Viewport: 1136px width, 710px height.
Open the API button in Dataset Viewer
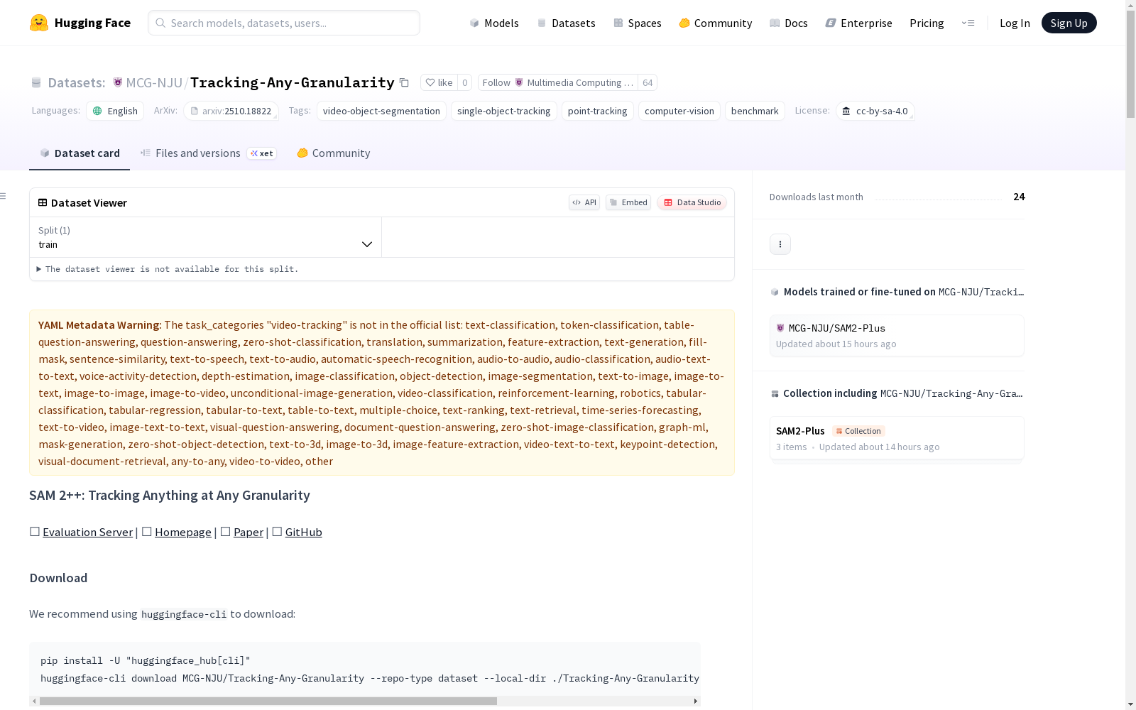tap(584, 202)
